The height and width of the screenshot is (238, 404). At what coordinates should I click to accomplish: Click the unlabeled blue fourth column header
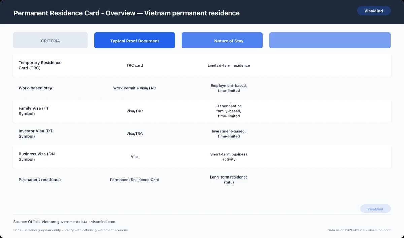pos(330,40)
